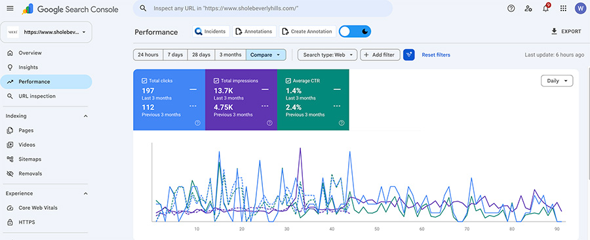Image resolution: width=590 pixels, height=240 pixels.
Task: Click the Performance page heading
Action: (156, 32)
